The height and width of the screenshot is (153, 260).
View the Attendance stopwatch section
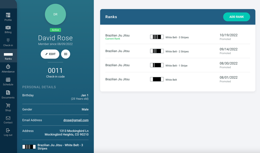[x=8, y=69]
